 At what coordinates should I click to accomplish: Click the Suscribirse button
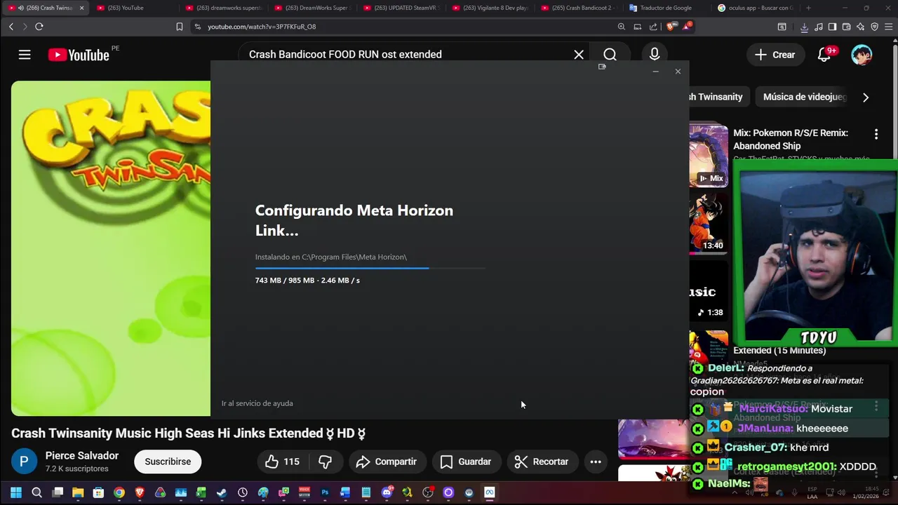pyautogui.click(x=168, y=462)
